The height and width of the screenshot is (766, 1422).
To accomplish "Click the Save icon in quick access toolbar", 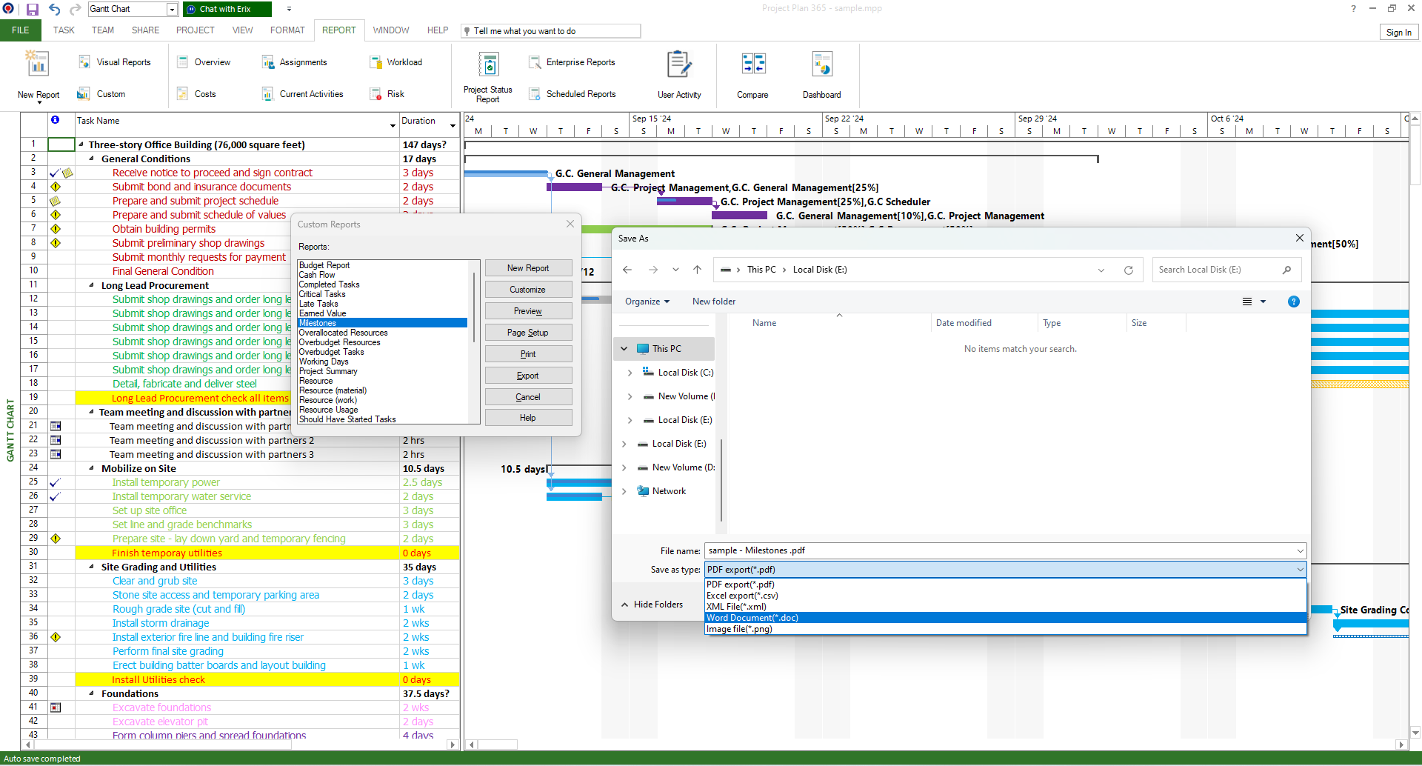I will (31, 9).
